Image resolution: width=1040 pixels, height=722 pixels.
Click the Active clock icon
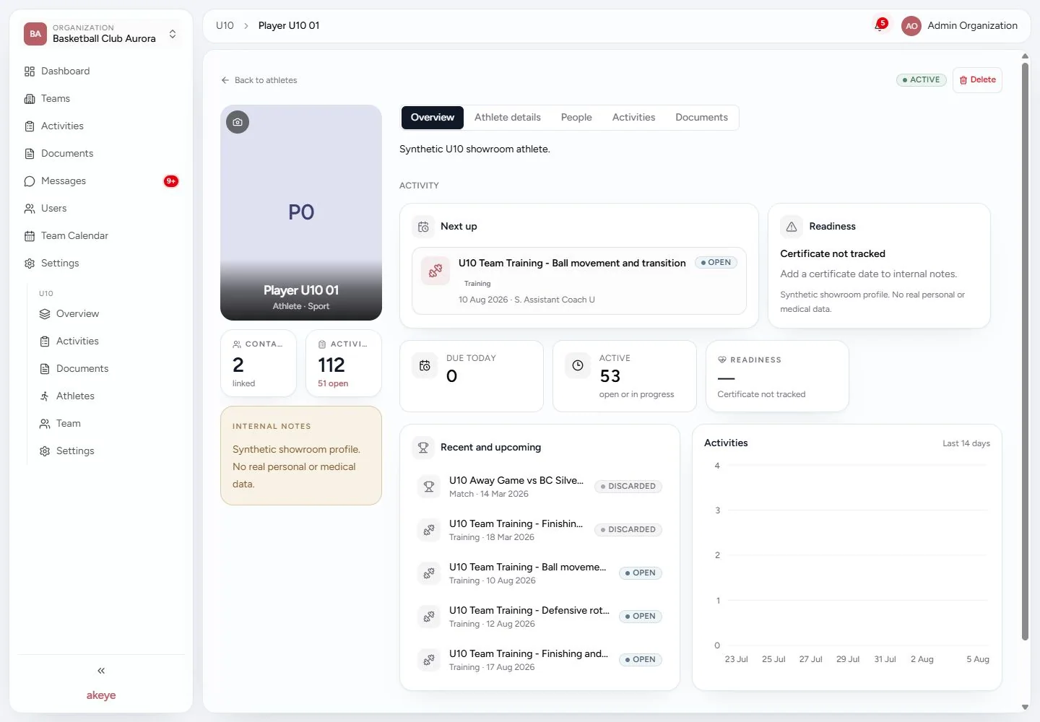coord(578,365)
